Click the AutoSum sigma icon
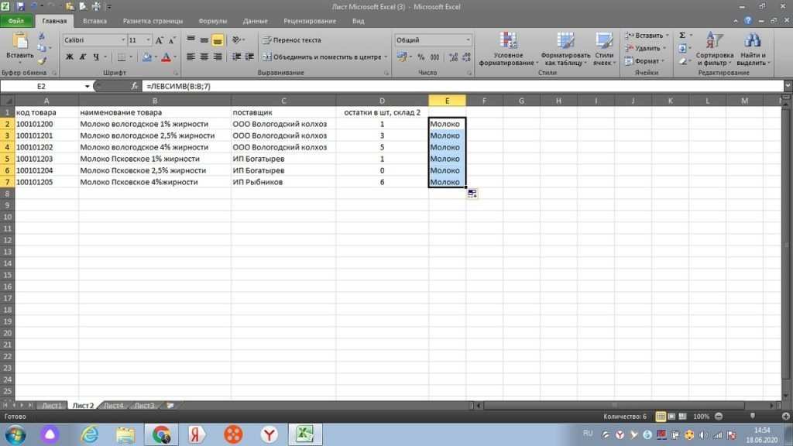 click(682, 36)
